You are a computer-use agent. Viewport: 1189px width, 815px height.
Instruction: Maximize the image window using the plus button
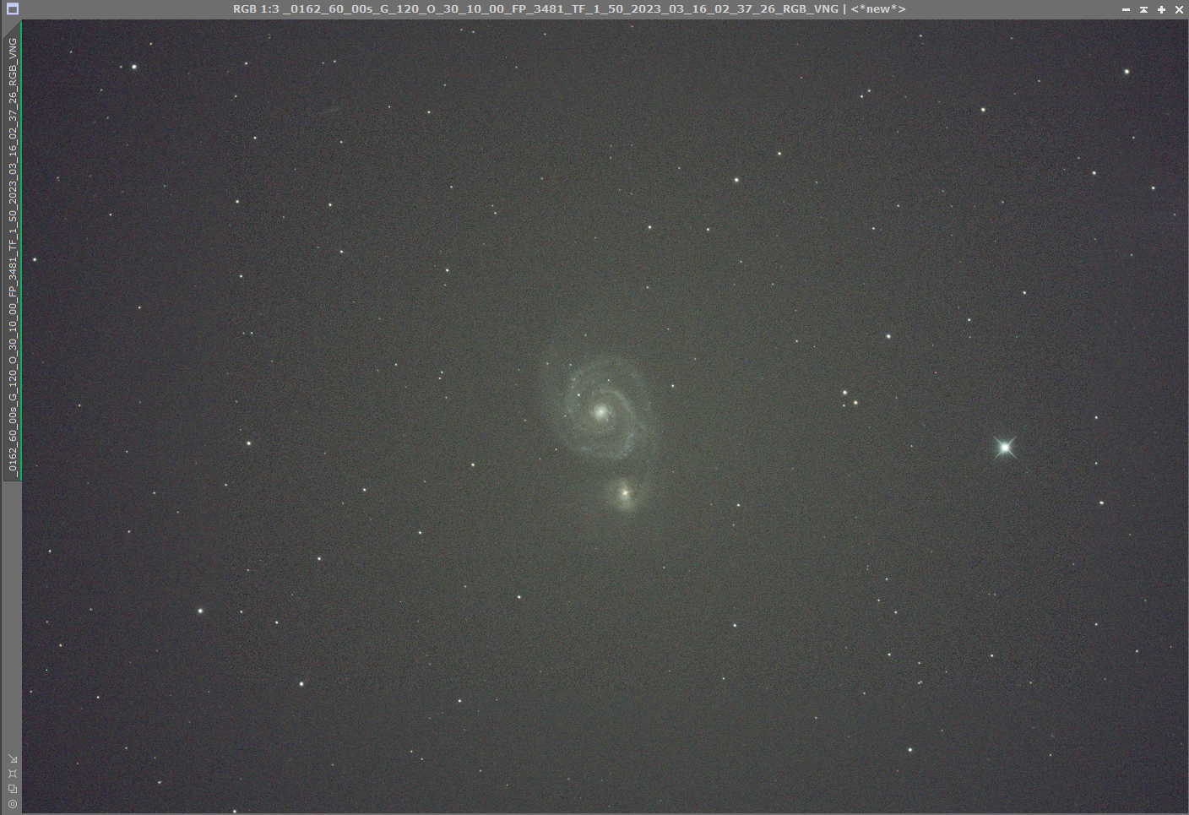point(1161,9)
